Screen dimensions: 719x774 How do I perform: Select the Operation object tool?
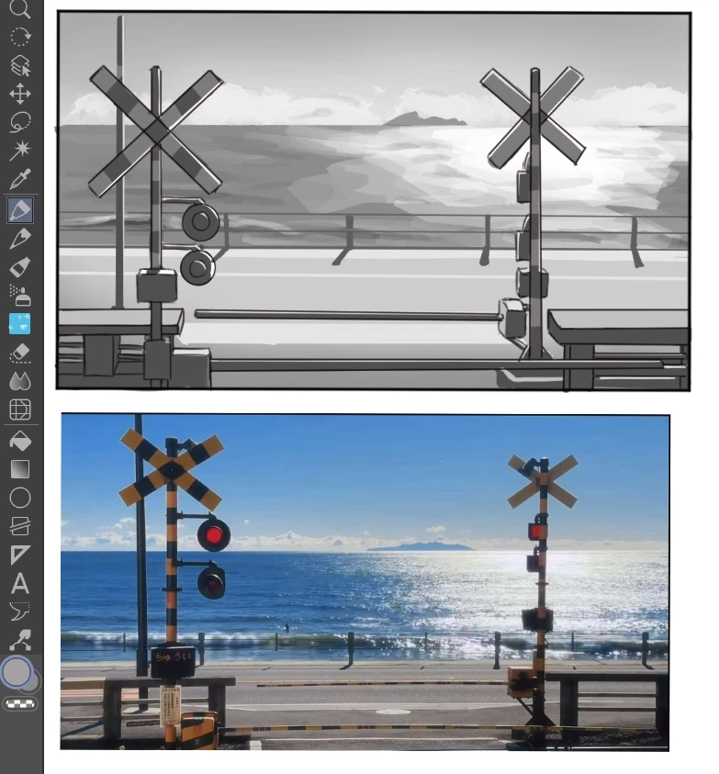point(20,65)
